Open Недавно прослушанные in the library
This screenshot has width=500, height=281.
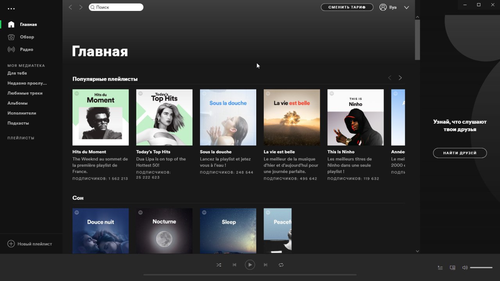tap(27, 83)
